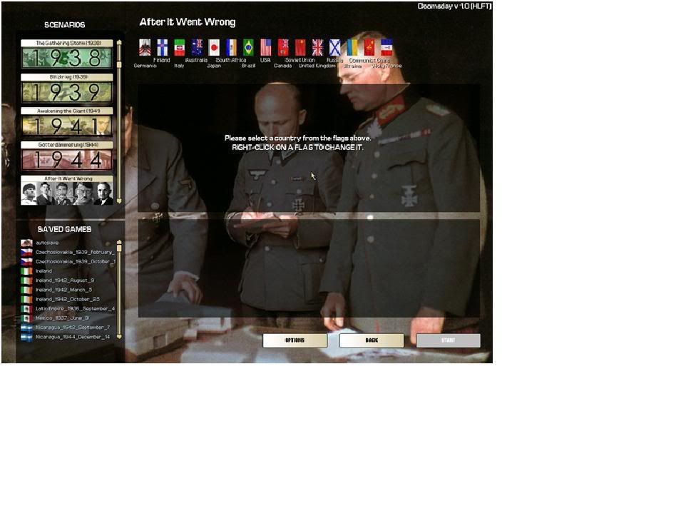Choose the Götterdämmerung 1944 scenario
The width and height of the screenshot is (686, 511).
[x=67, y=156]
